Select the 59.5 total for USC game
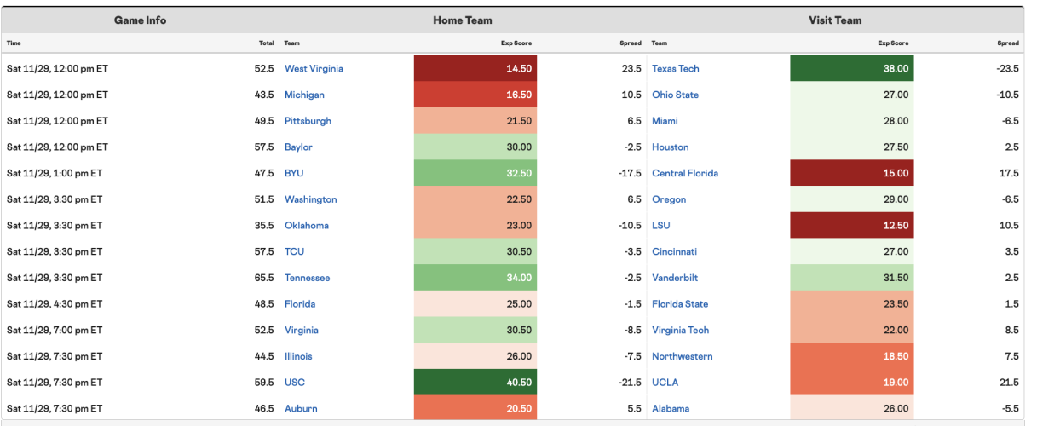 click(264, 383)
